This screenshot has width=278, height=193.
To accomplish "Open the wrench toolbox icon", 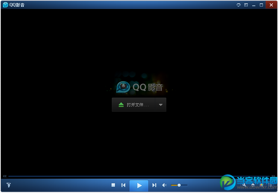I will pyautogui.click(x=244, y=185).
